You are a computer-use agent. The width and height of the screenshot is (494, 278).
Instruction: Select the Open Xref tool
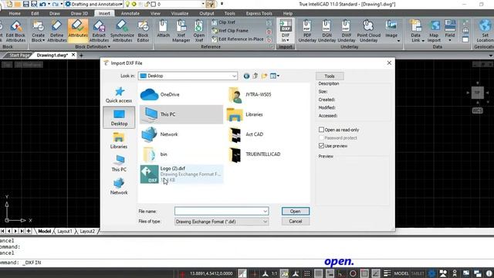pyautogui.click(x=199, y=31)
